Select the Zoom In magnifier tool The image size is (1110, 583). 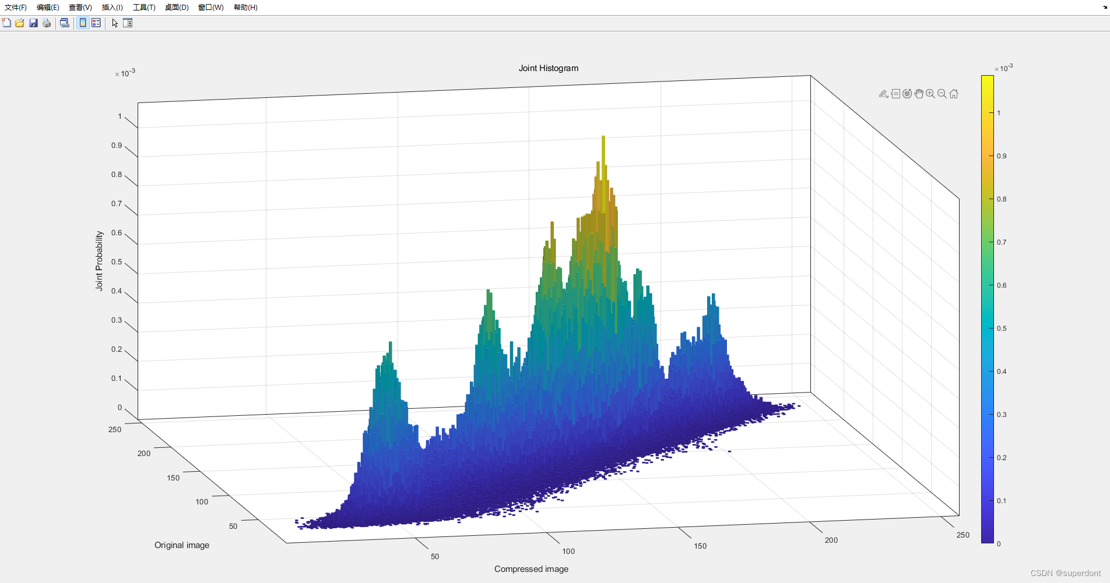[x=930, y=94]
